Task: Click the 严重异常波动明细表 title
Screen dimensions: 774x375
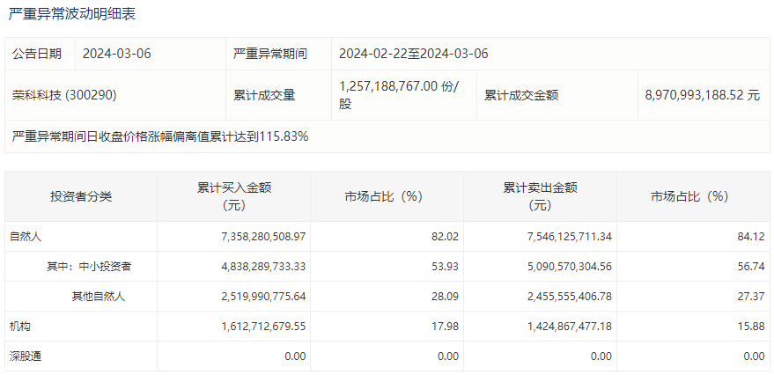Action: (72, 14)
